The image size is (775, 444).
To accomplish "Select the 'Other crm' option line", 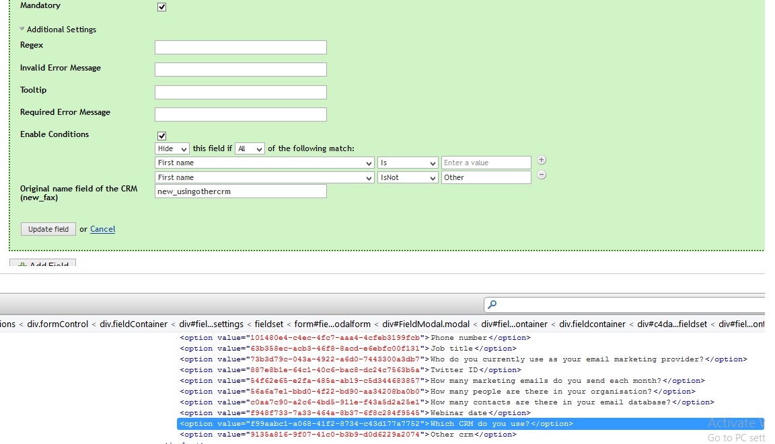I will pos(348,435).
